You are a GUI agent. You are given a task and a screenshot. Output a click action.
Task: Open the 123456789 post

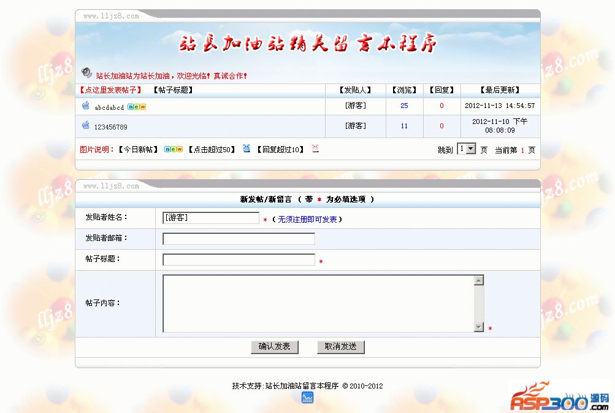[110, 127]
